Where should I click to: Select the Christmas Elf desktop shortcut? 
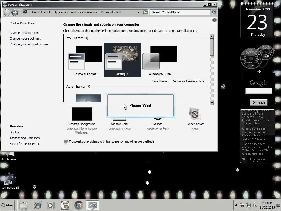[x=11, y=181]
